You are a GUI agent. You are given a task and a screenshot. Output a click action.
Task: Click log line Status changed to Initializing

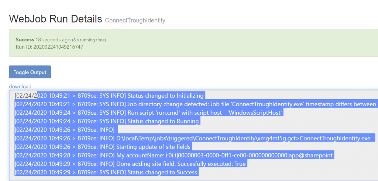pyautogui.click(x=109, y=96)
